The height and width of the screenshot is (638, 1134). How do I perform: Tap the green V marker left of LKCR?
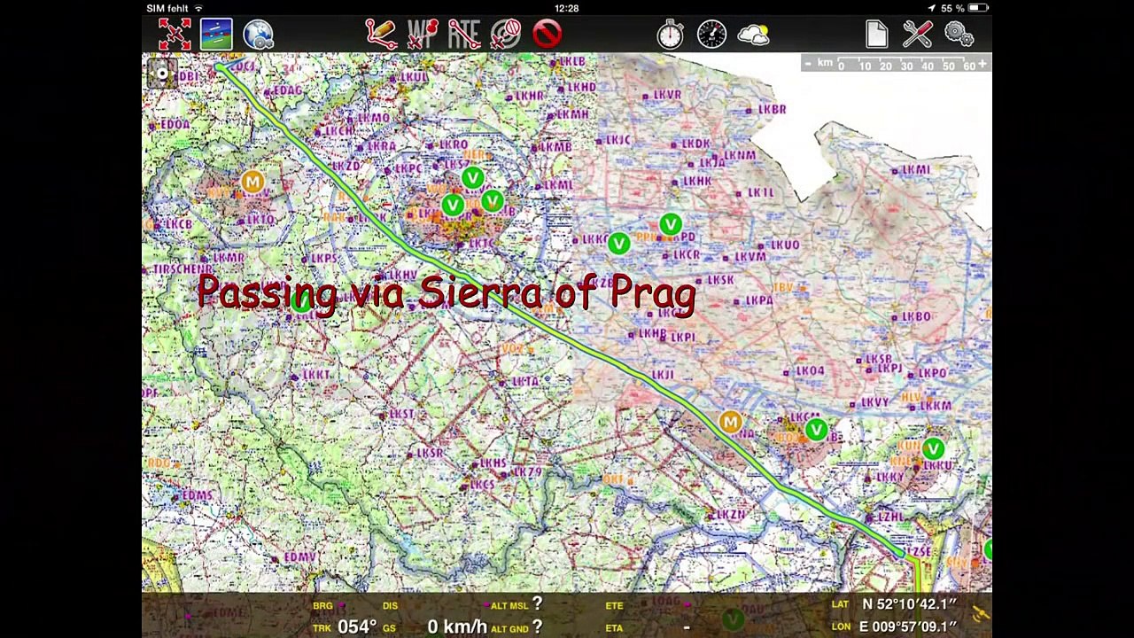[618, 242]
